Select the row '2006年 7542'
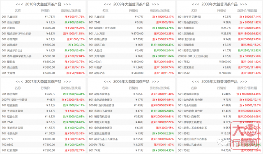This screenshot has width=263, height=154. 131,145
